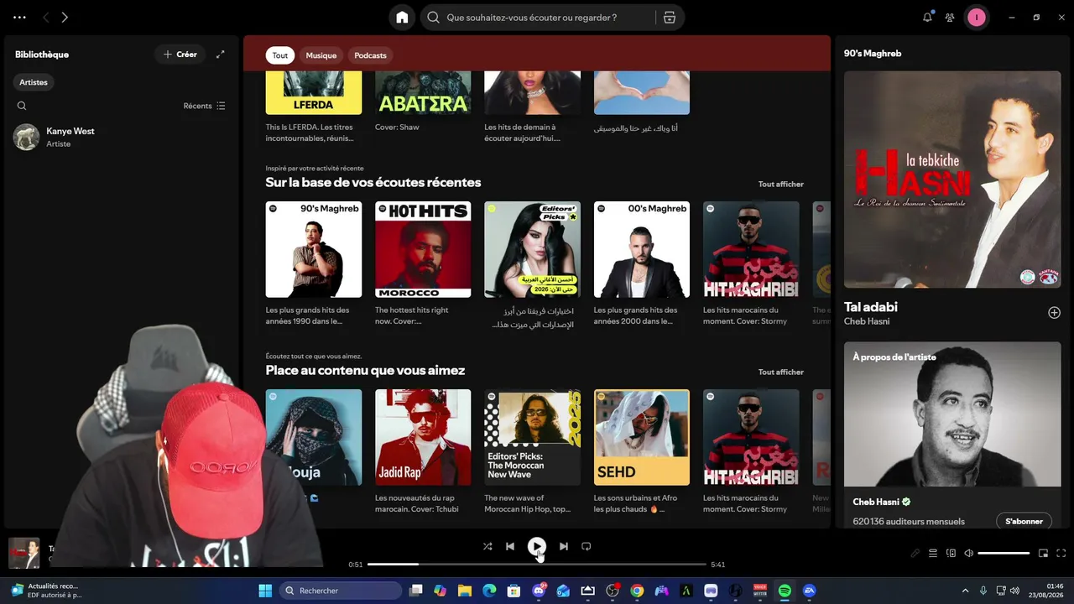Go back with the left arrow
Image resolution: width=1074 pixels, height=604 pixels.
46,18
